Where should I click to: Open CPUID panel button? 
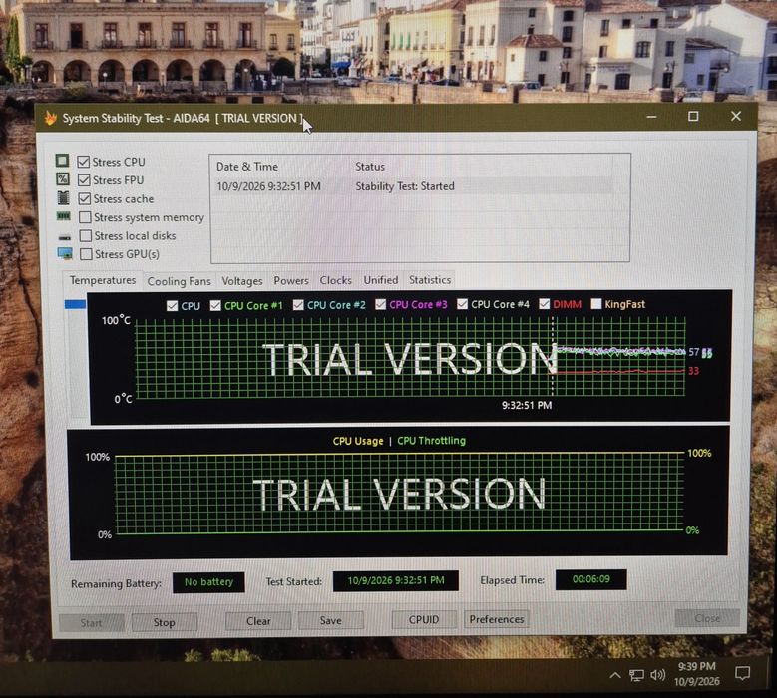click(424, 620)
